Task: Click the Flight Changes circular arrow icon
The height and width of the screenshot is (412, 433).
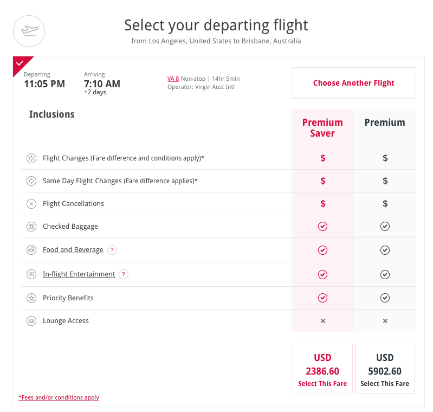Action: [31, 158]
